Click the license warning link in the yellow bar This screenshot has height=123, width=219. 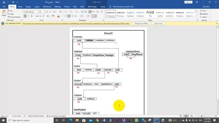coord(76,24)
